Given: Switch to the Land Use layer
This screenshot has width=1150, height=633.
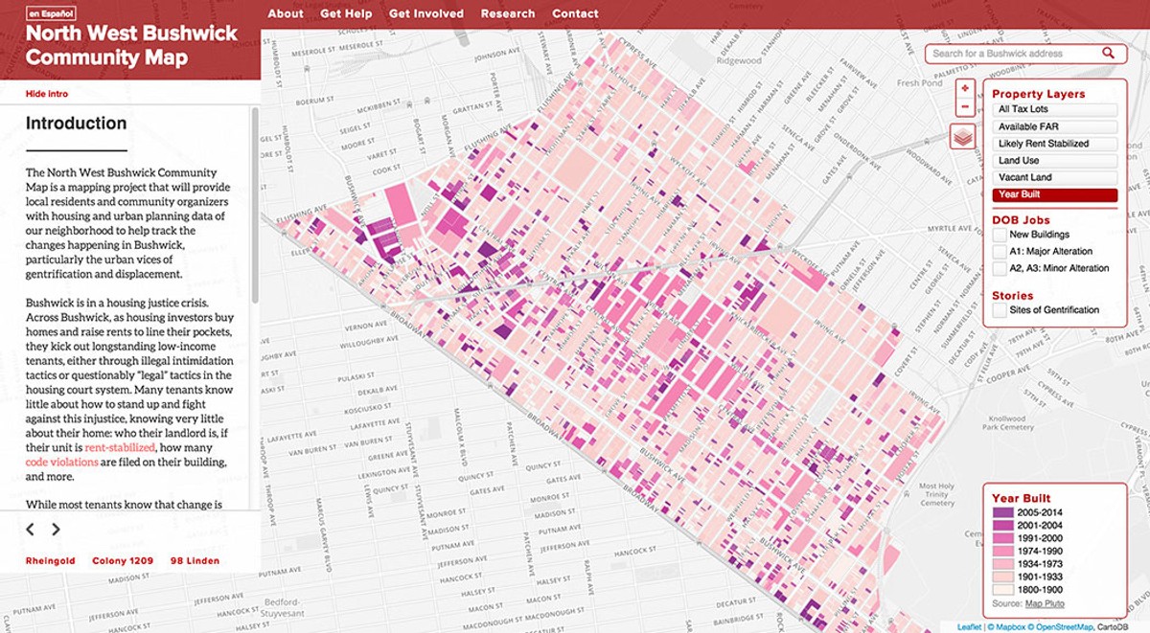Looking at the screenshot, I should (x=1055, y=161).
